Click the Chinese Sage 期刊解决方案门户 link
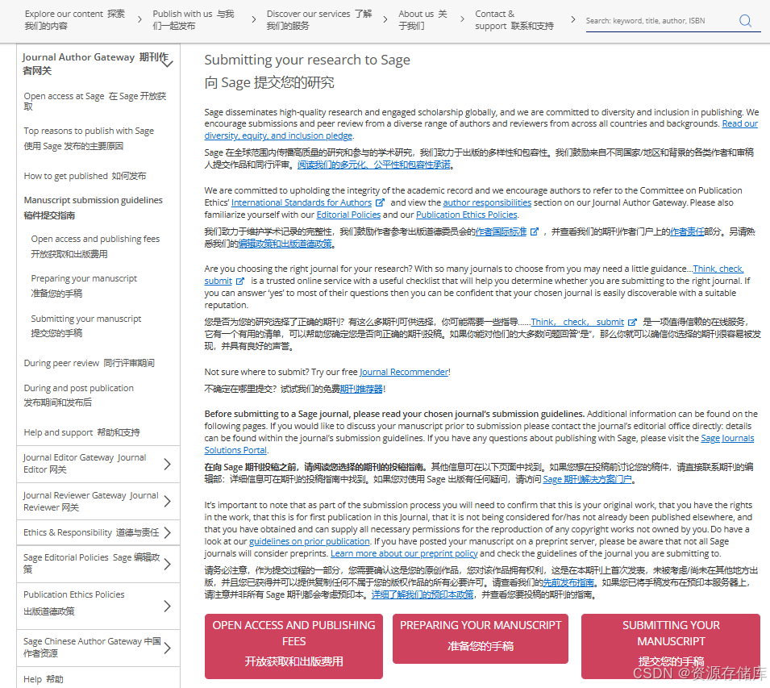The image size is (770, 688). coord(587,479)
